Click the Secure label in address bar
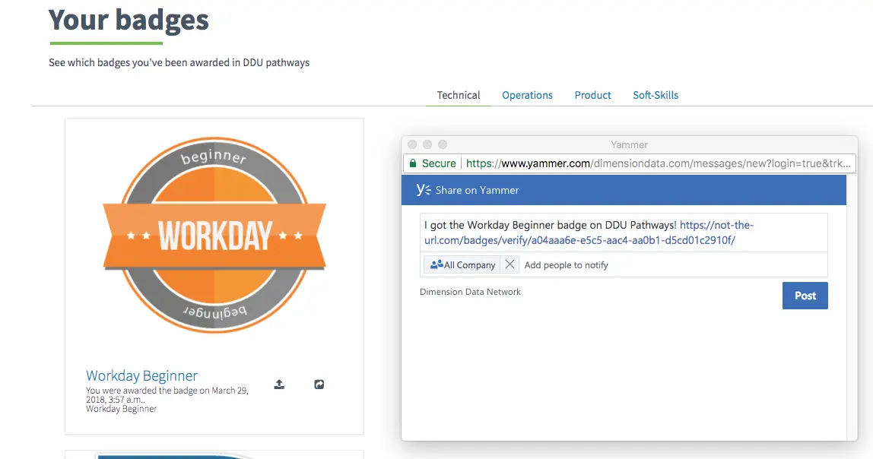 439,163
